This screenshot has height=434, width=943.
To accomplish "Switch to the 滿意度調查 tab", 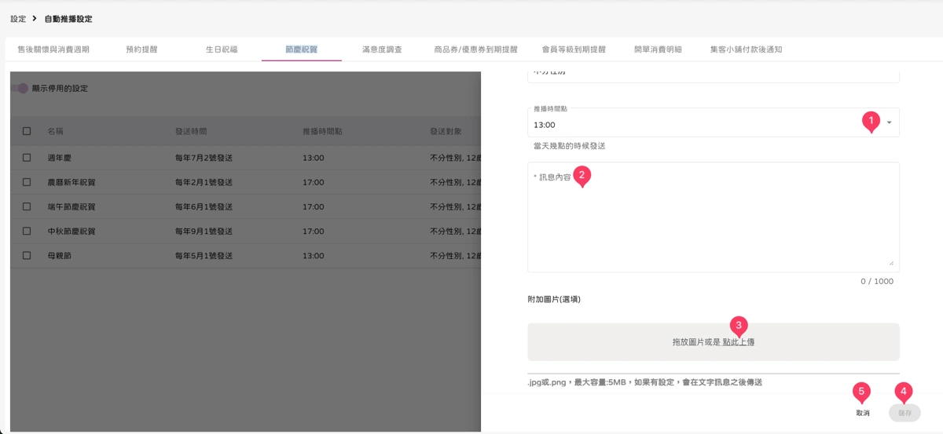I will coord(382,49).
